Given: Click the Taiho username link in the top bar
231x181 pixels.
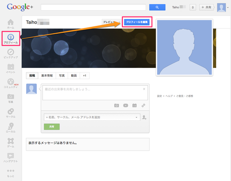Looking at the screenshot, I should click(x=179, y=7).
